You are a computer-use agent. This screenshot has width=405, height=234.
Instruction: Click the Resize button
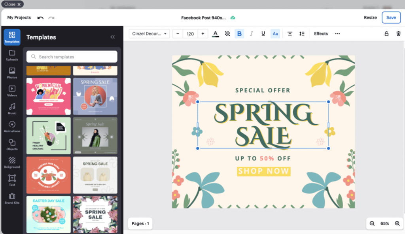[370, 18]
